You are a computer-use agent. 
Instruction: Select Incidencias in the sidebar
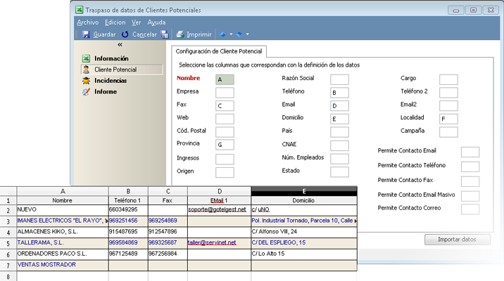click(111, 81)
